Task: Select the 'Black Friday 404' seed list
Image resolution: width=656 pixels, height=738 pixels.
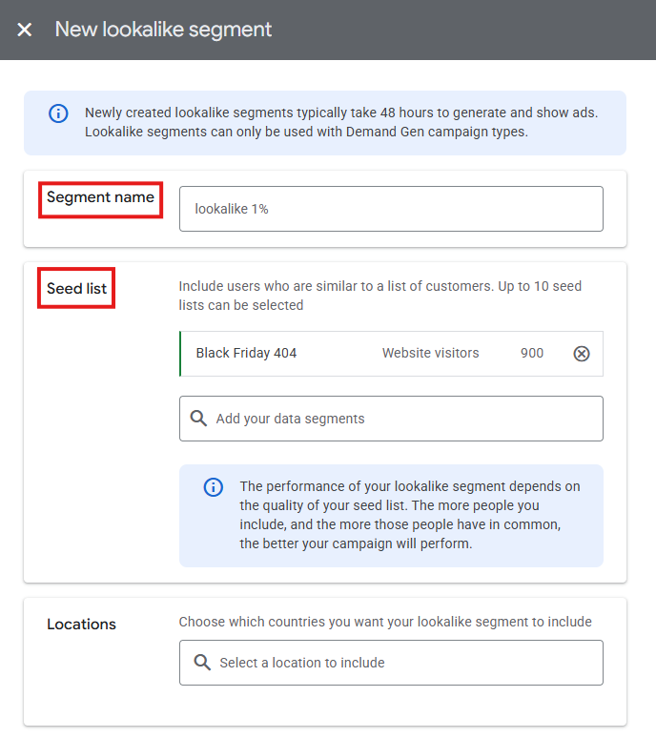Action: (x=246, y=354)
